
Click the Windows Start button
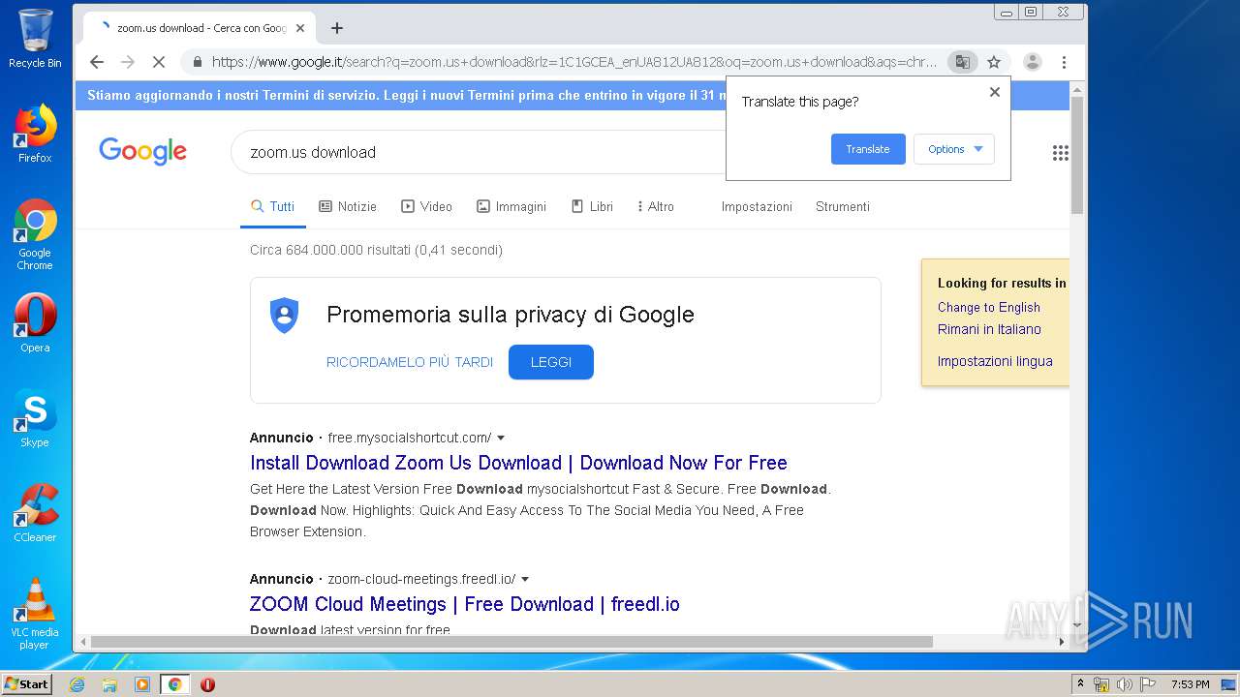(27, 683)
